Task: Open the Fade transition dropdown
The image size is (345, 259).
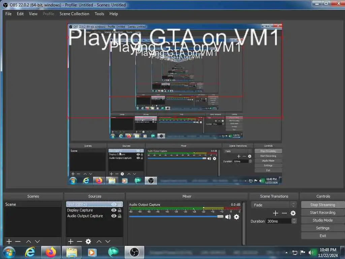Action: pyautogui.click(x=274, y=205)
